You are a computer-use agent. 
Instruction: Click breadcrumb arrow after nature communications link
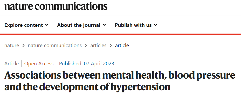[86, 46]
